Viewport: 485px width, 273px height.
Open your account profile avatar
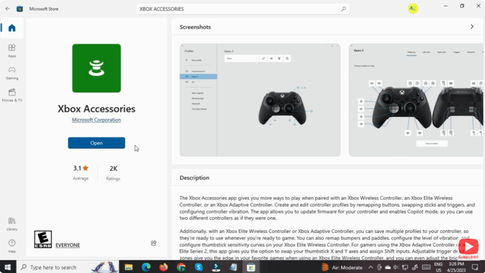pyautogui.click(x=413, y=8)
